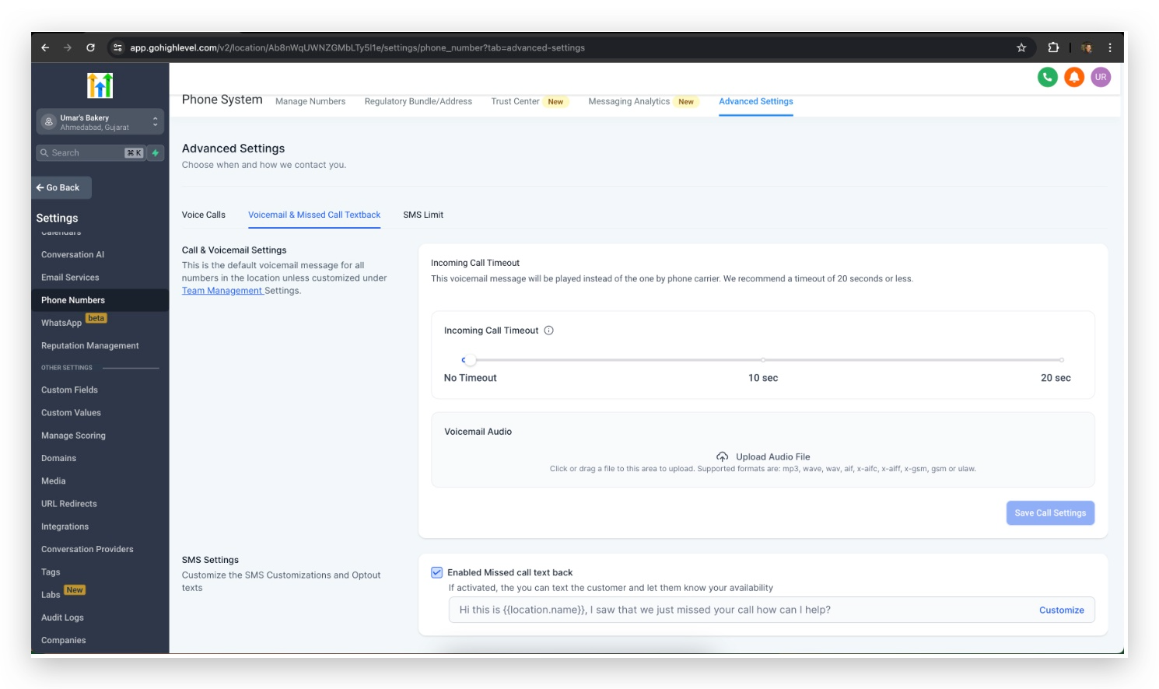Open Integrations in the sidebar
This screenshot has height=689, width=1159.
pos(65,527)
